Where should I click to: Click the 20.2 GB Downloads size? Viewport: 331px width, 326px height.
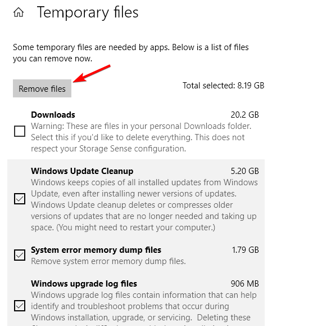tap(244, 115)
